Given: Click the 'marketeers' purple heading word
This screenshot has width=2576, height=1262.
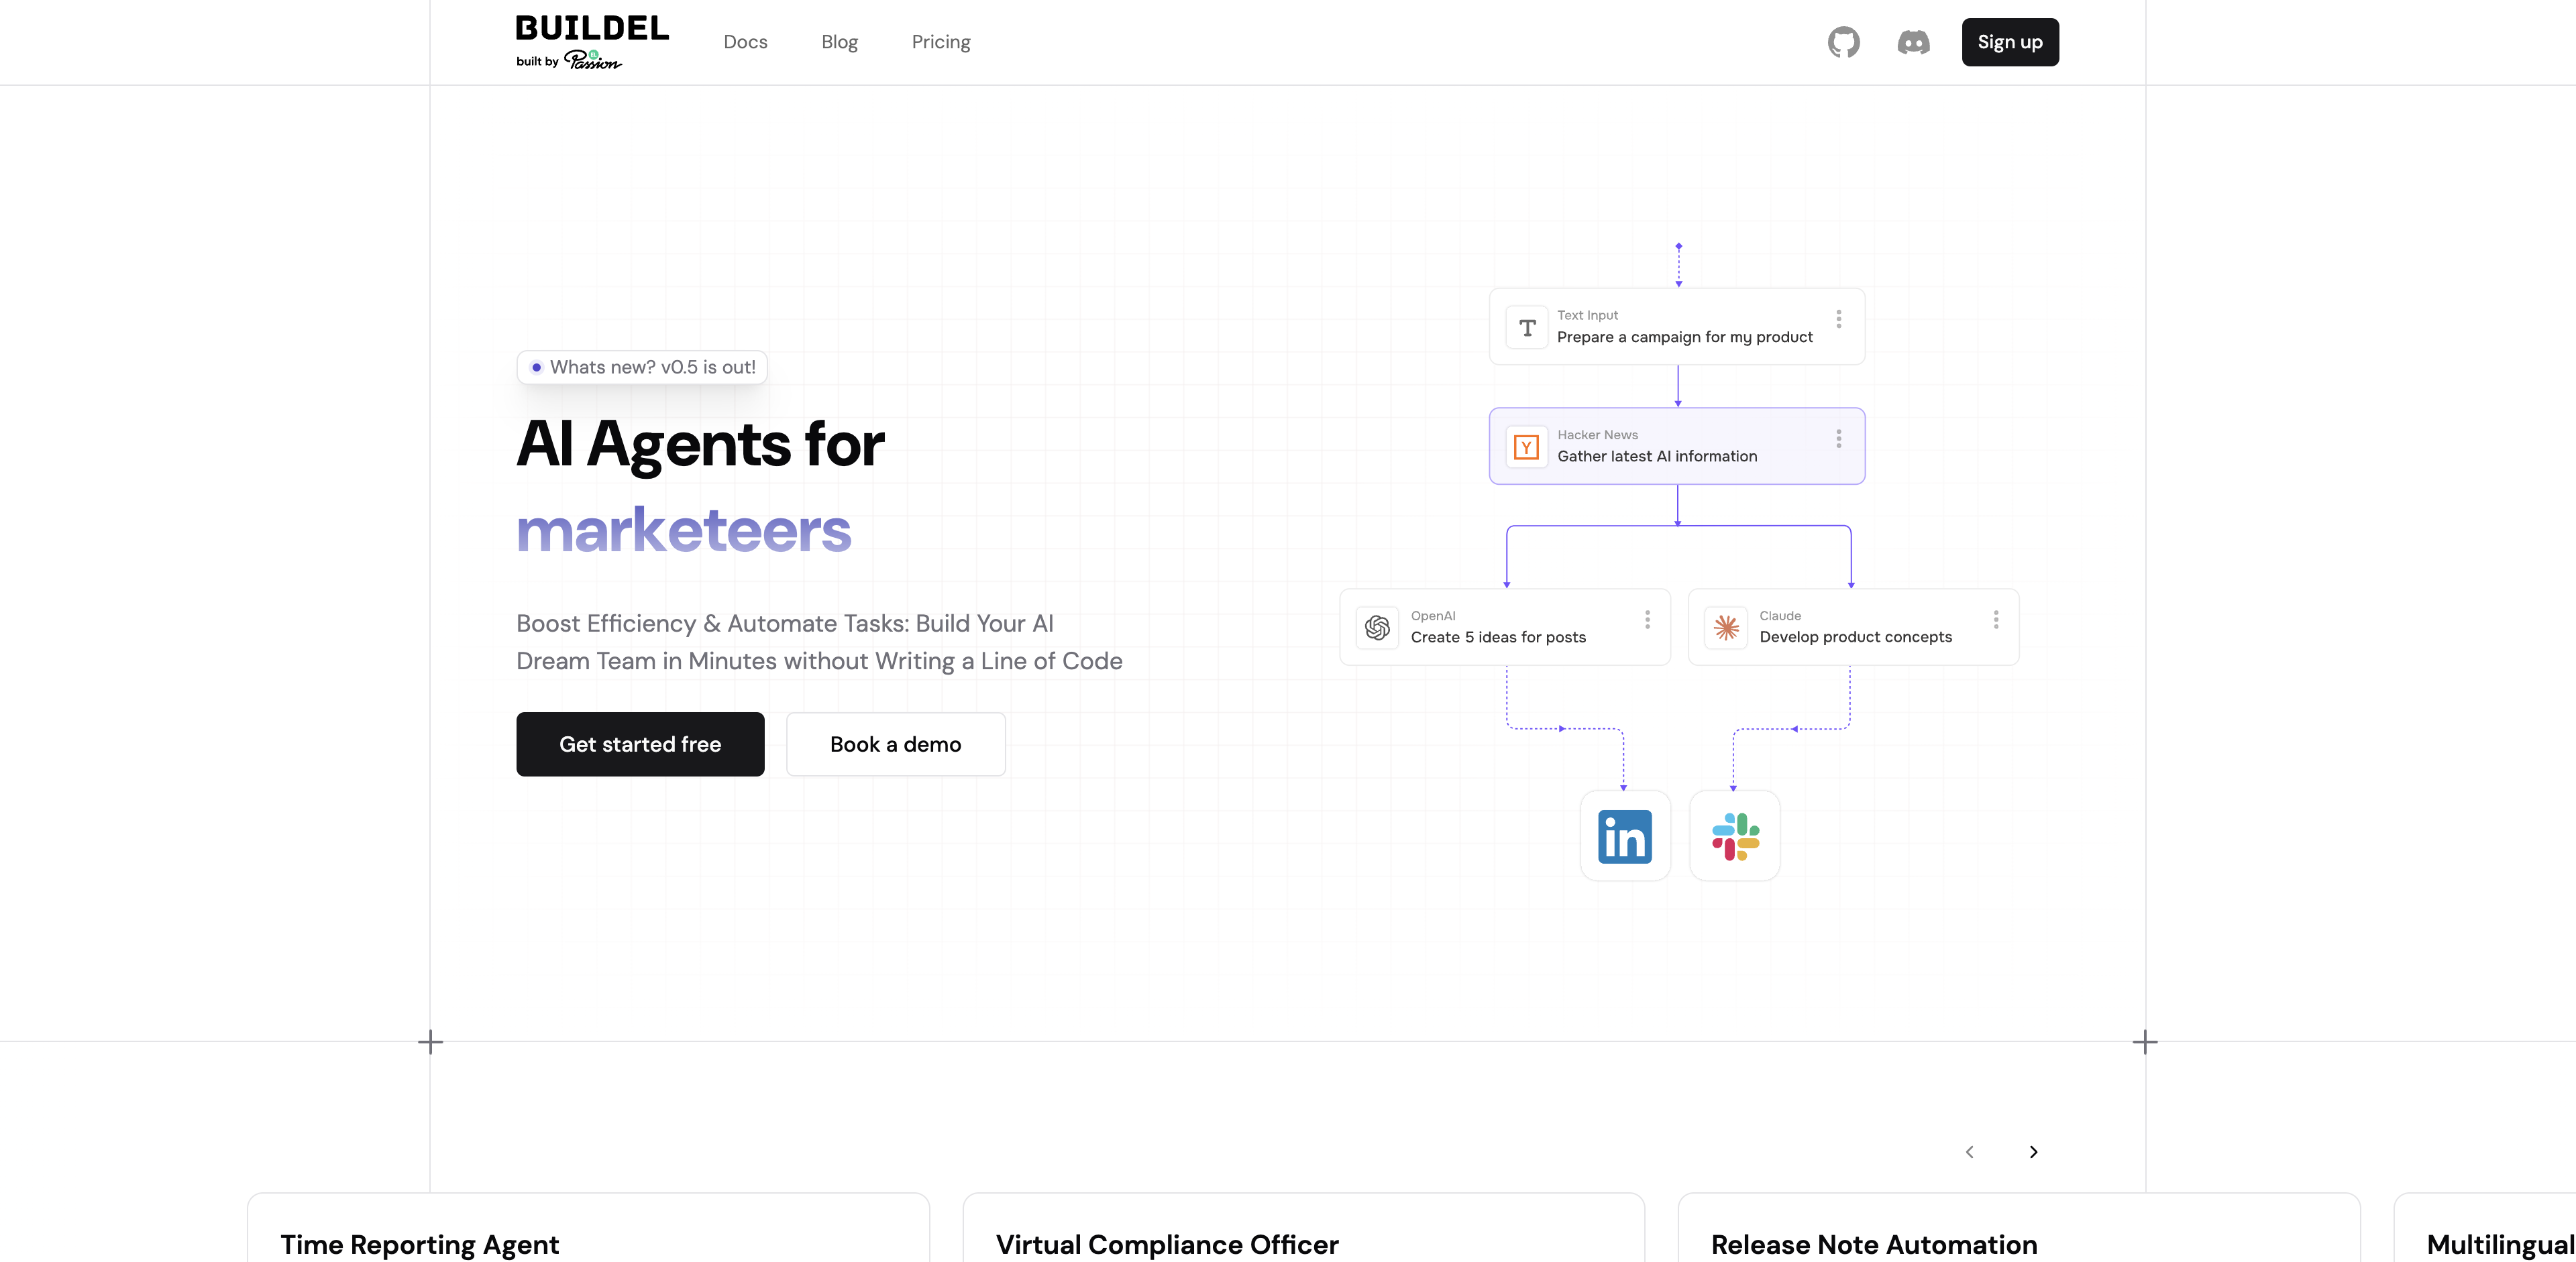Looking at the screenshot, I should (684, 530).
